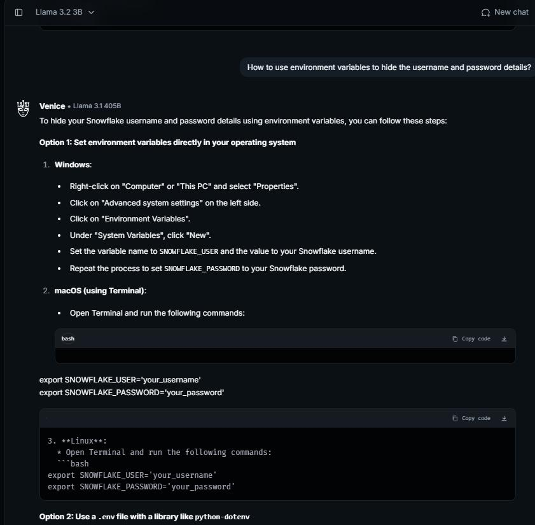
Task: Click the Venice mask avatar icon
Action: (x=24, y=108)
